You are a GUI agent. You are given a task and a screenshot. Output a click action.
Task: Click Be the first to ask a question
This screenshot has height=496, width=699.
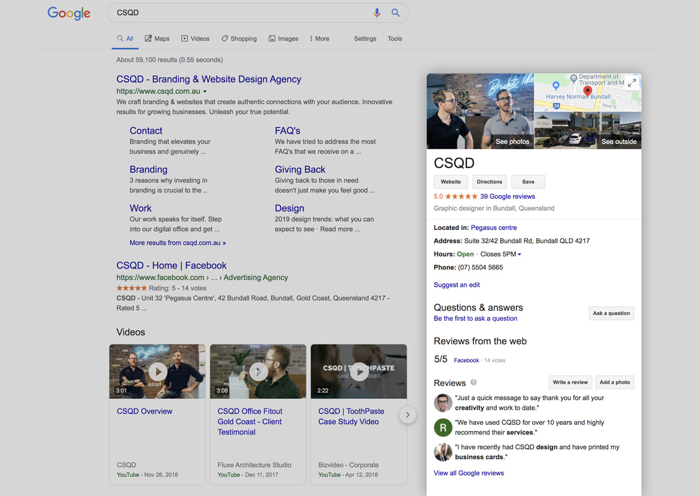[476, 319]
